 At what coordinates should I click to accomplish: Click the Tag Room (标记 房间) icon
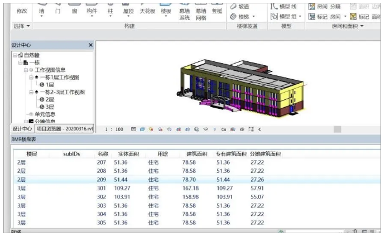click(x=311, y=16)
